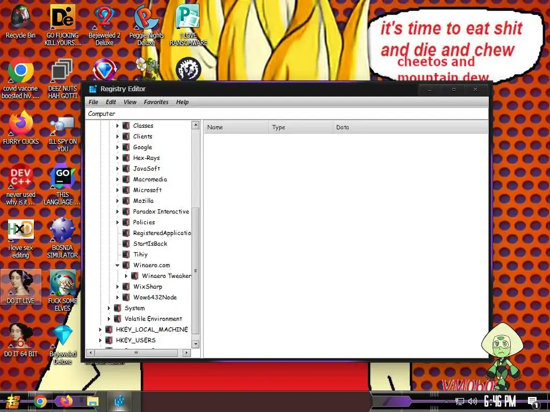Open the Edit menu in Registry Editor

pos(111,102)
